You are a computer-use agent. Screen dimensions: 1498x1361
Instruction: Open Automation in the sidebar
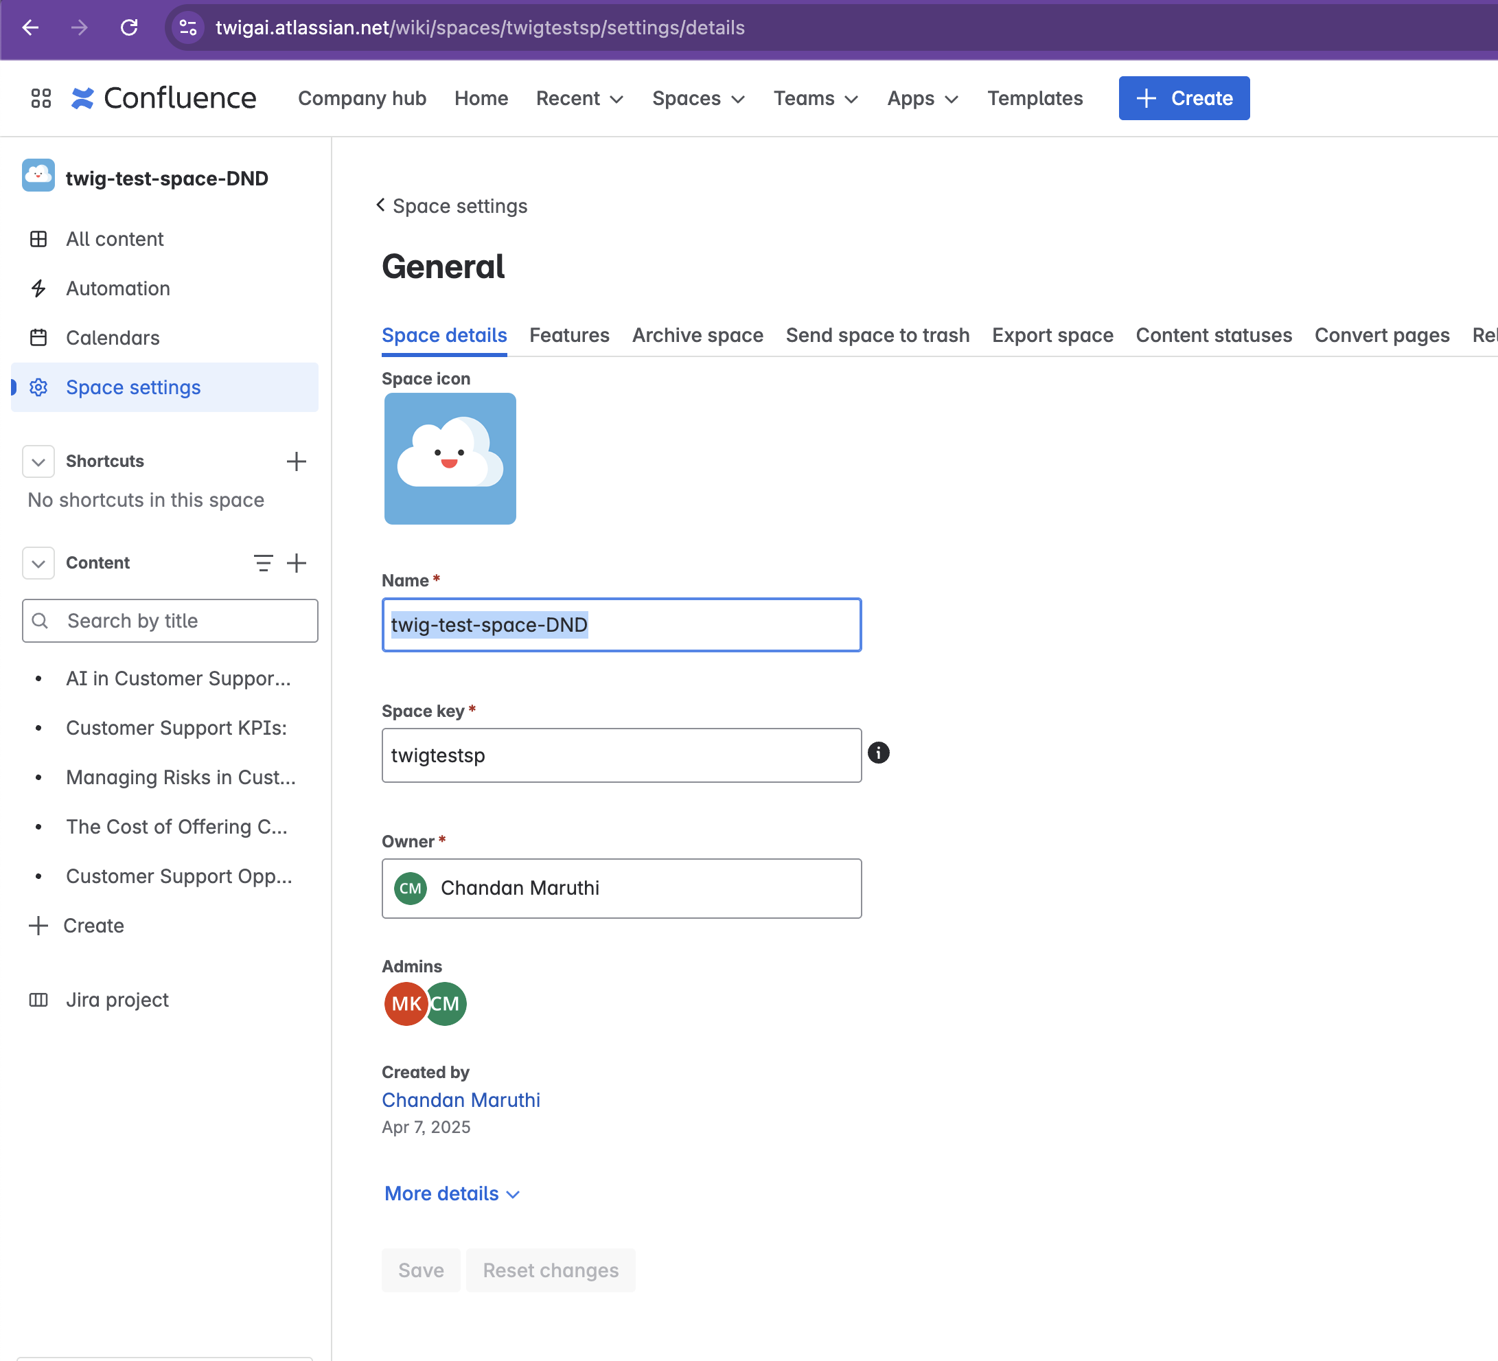pyautogui.click(x=117, y=288)
